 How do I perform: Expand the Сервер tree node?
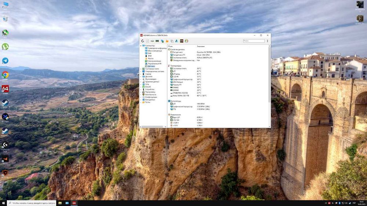point(141,74)
